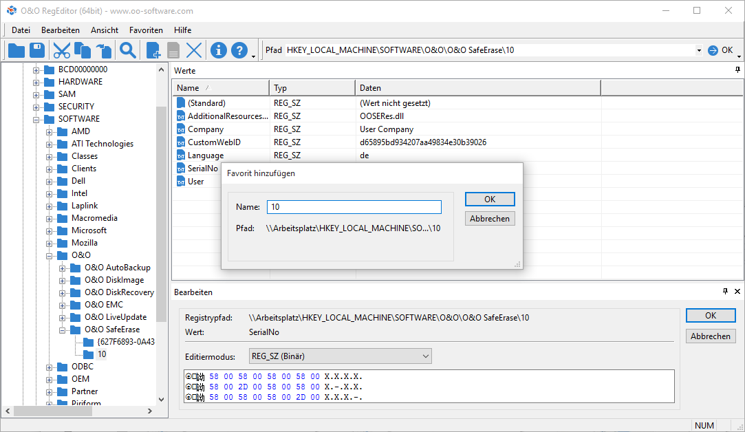Click the question mark help icon

[x=239, y=50]
